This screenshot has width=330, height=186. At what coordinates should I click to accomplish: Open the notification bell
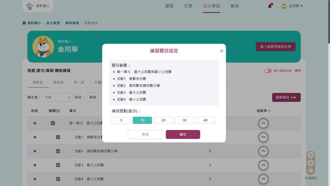point(270,6)
